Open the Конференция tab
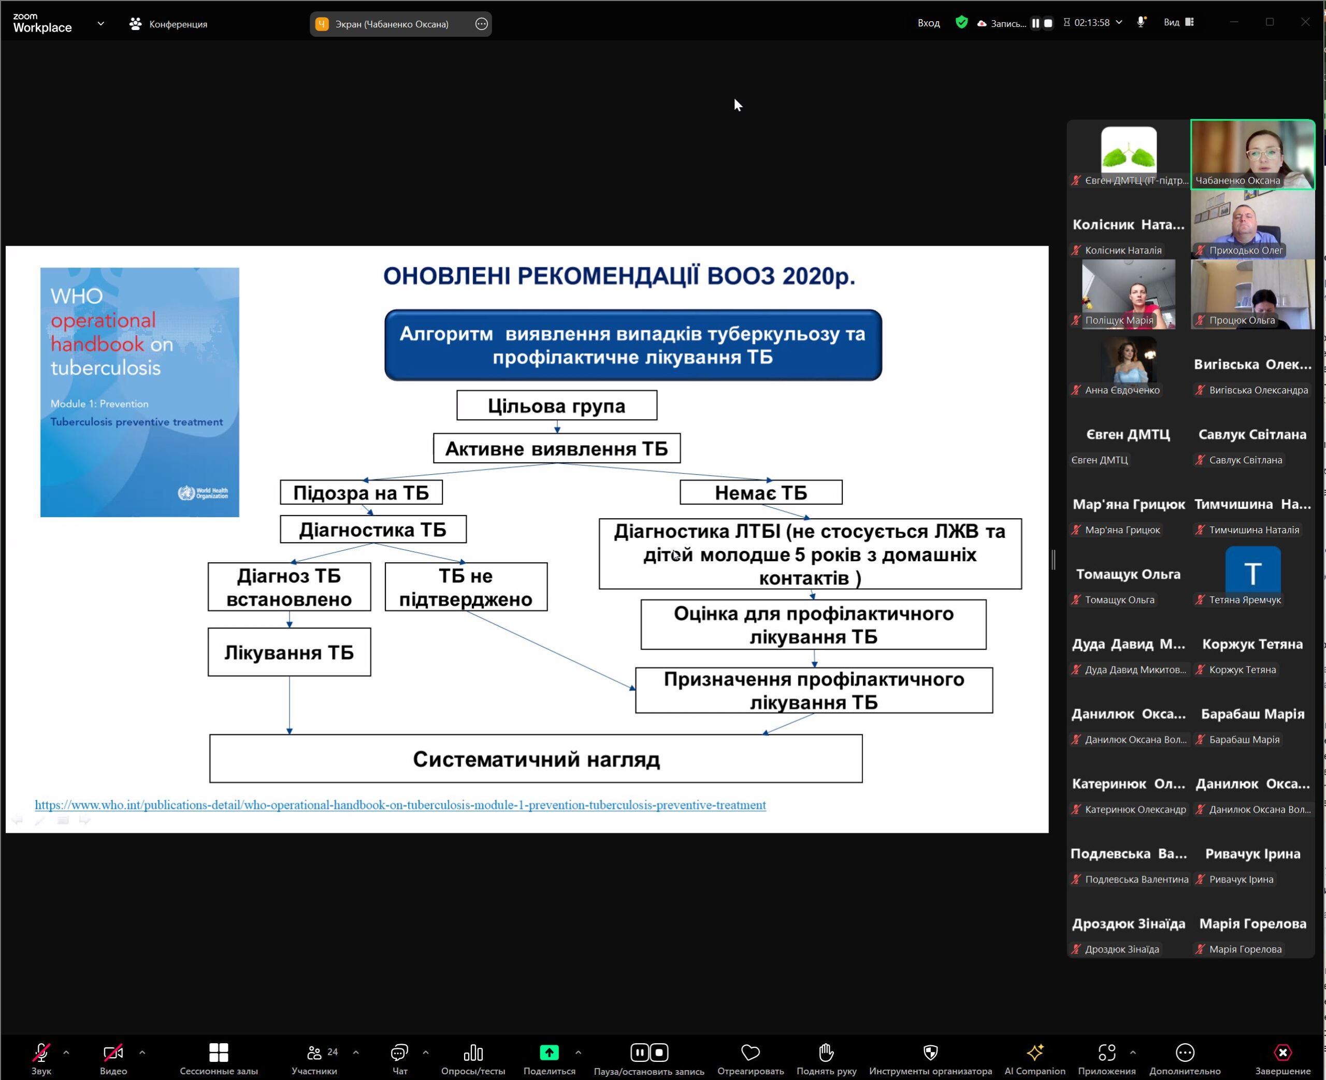The image size is (1326, 1080). coord(168,24)
